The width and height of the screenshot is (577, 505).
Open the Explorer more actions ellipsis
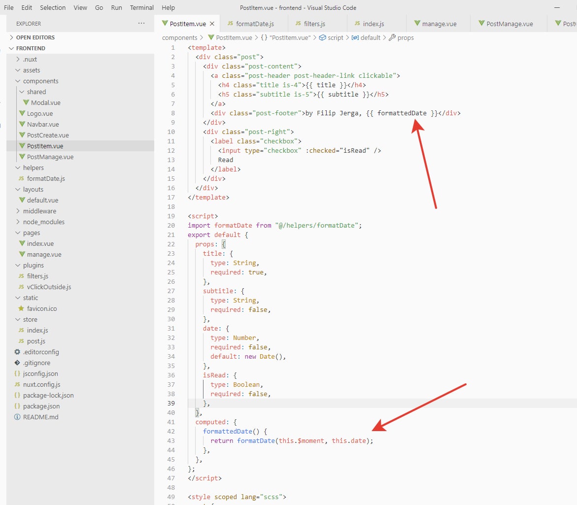141,23
